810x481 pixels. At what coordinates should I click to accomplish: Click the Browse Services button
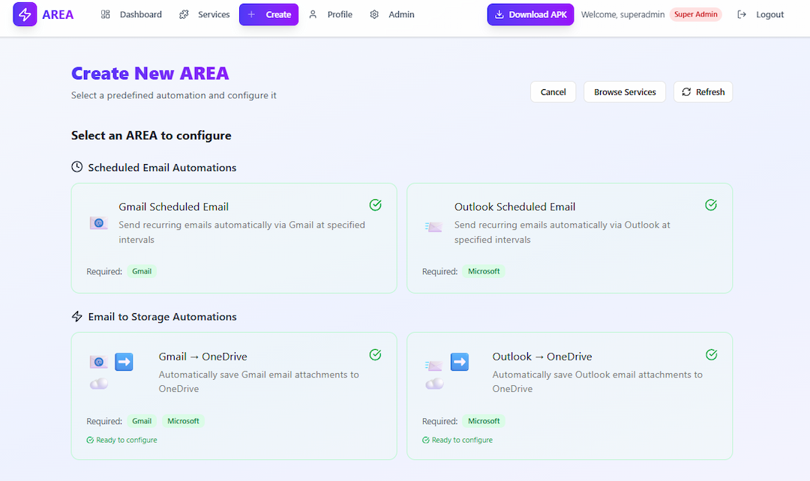(x=624, y=91)
